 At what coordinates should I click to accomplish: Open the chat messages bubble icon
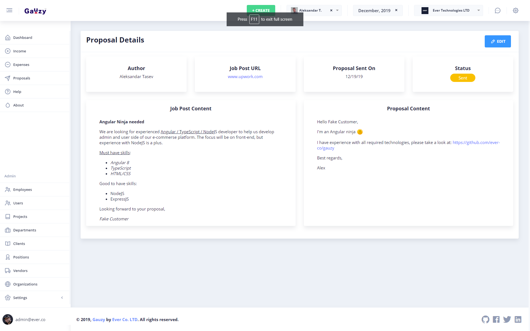coord(498,10)
